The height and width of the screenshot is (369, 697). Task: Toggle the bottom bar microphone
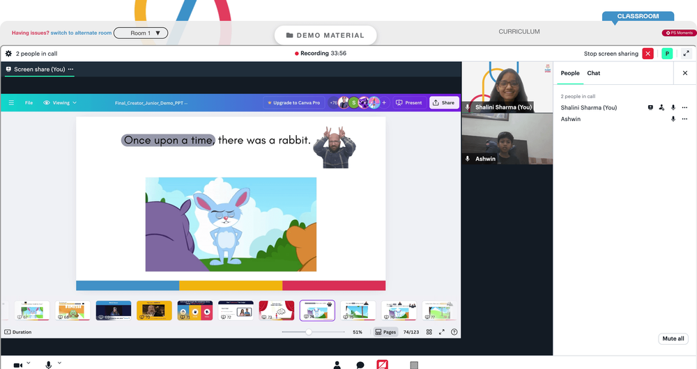coord(49,365)
